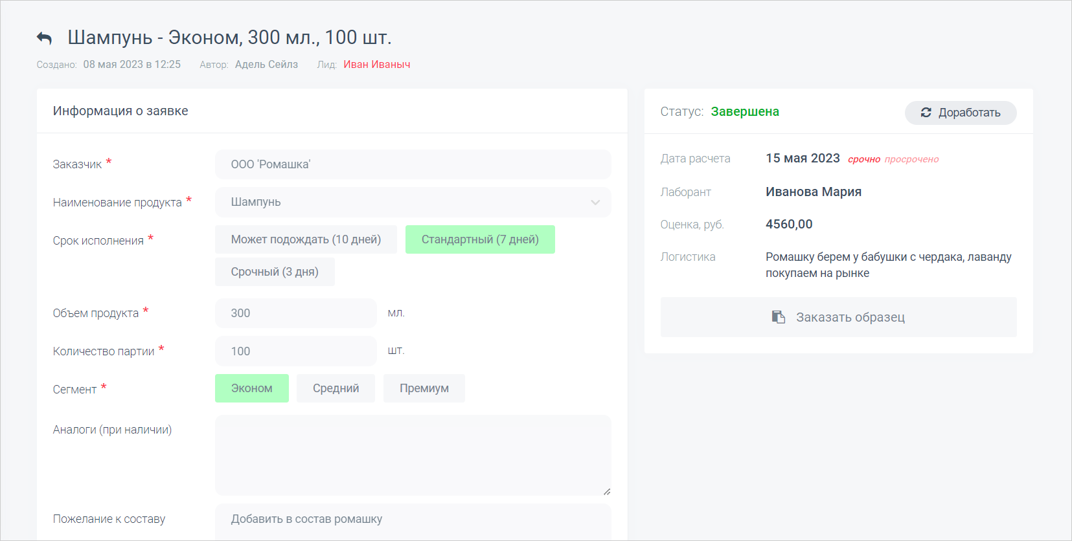Click the просрочено label
Viewport: 1072px width, 541px height.
tap(912, 159)
